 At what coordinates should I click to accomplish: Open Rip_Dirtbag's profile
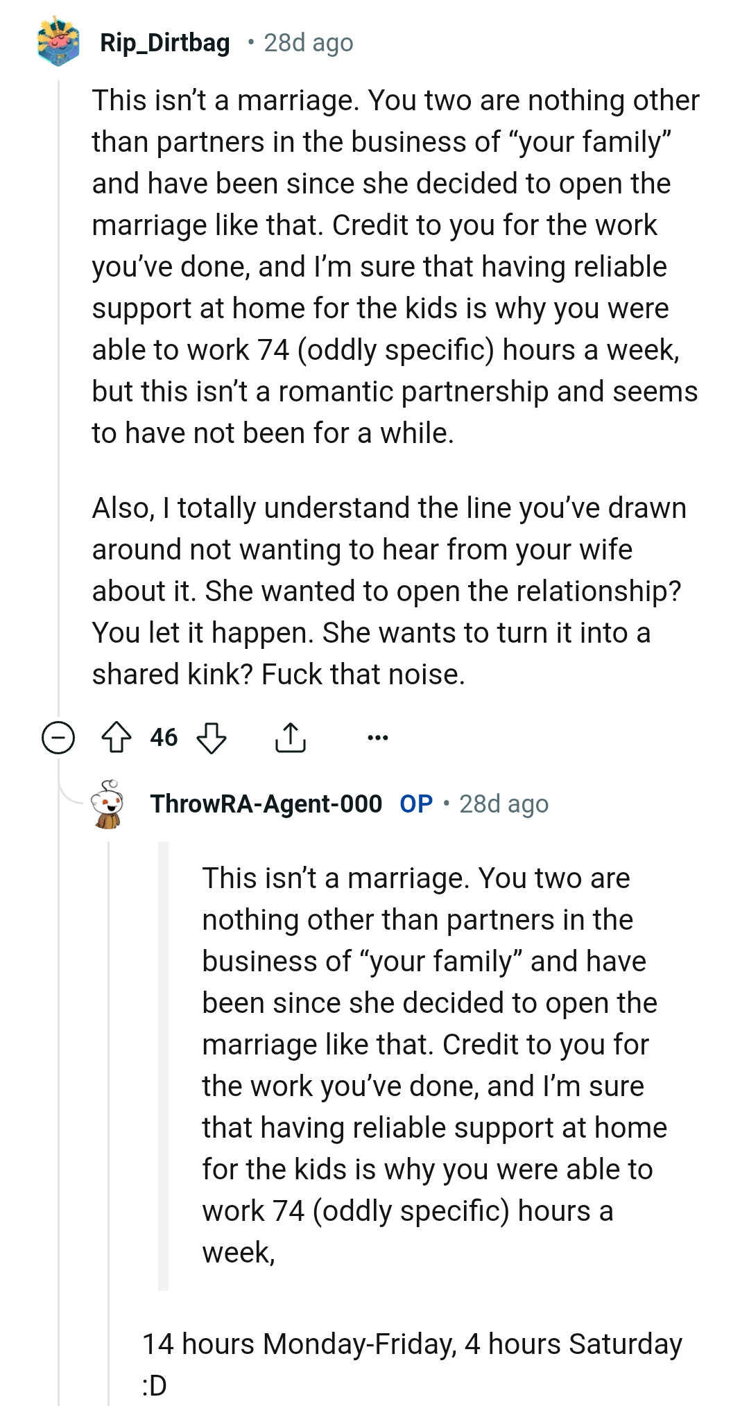point(164,43)
